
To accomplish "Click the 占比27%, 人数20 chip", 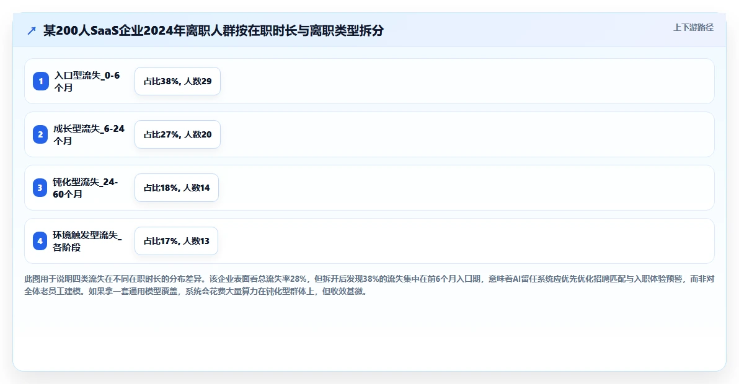I will tap(178, 134).
